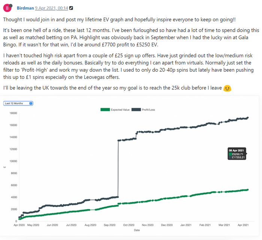
Task: Open the 9 Apr 2021 timestamp link
Action: point(52,8)
